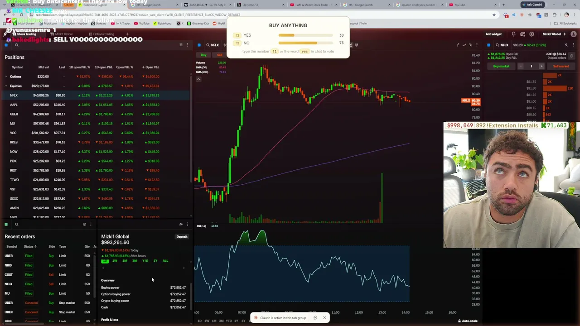Expand the Options positions group
580x326 pixels.
(6, 77)
